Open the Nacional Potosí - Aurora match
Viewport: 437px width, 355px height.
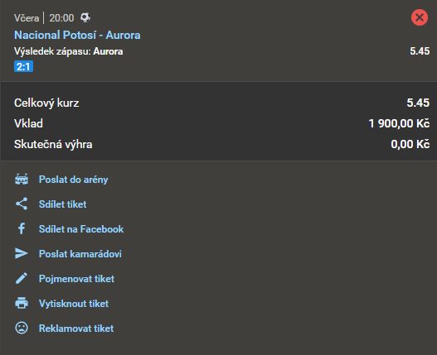(x=77, y=35)
